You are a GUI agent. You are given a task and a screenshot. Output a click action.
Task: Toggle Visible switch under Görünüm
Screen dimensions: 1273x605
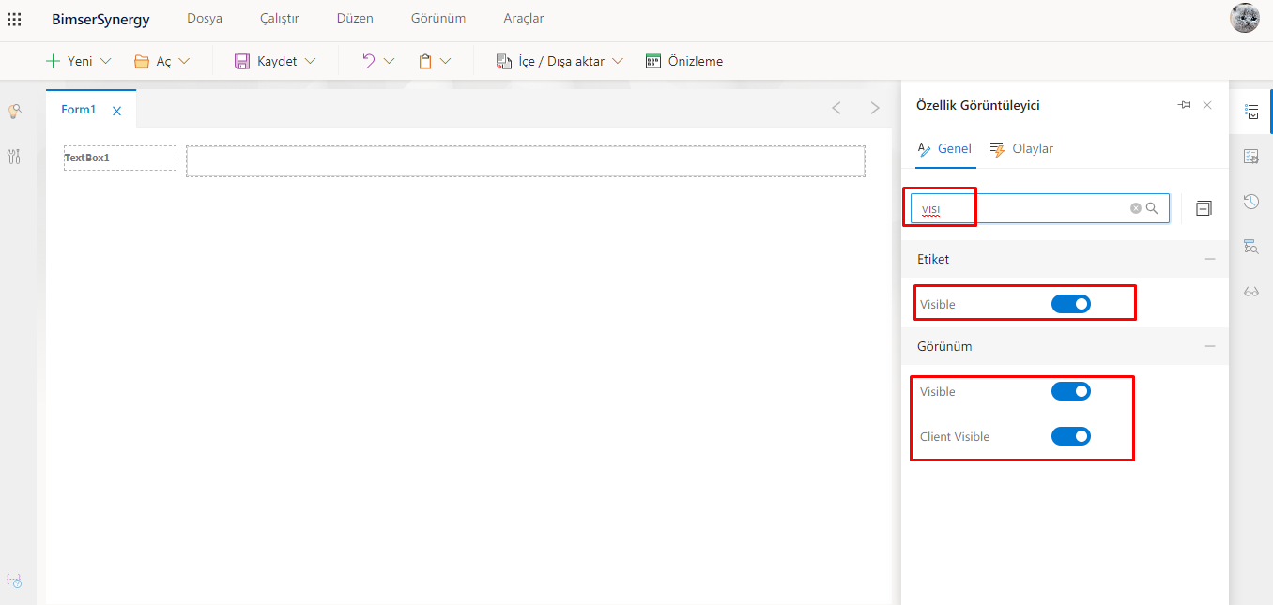(x=1070, y=391)
